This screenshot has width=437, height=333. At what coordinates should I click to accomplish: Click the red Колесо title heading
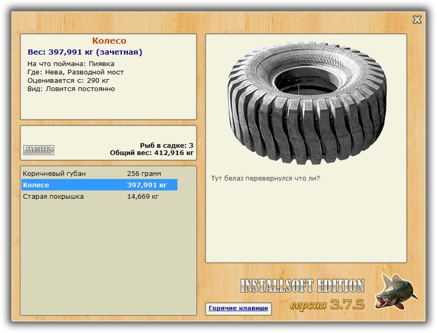(109, 40)
